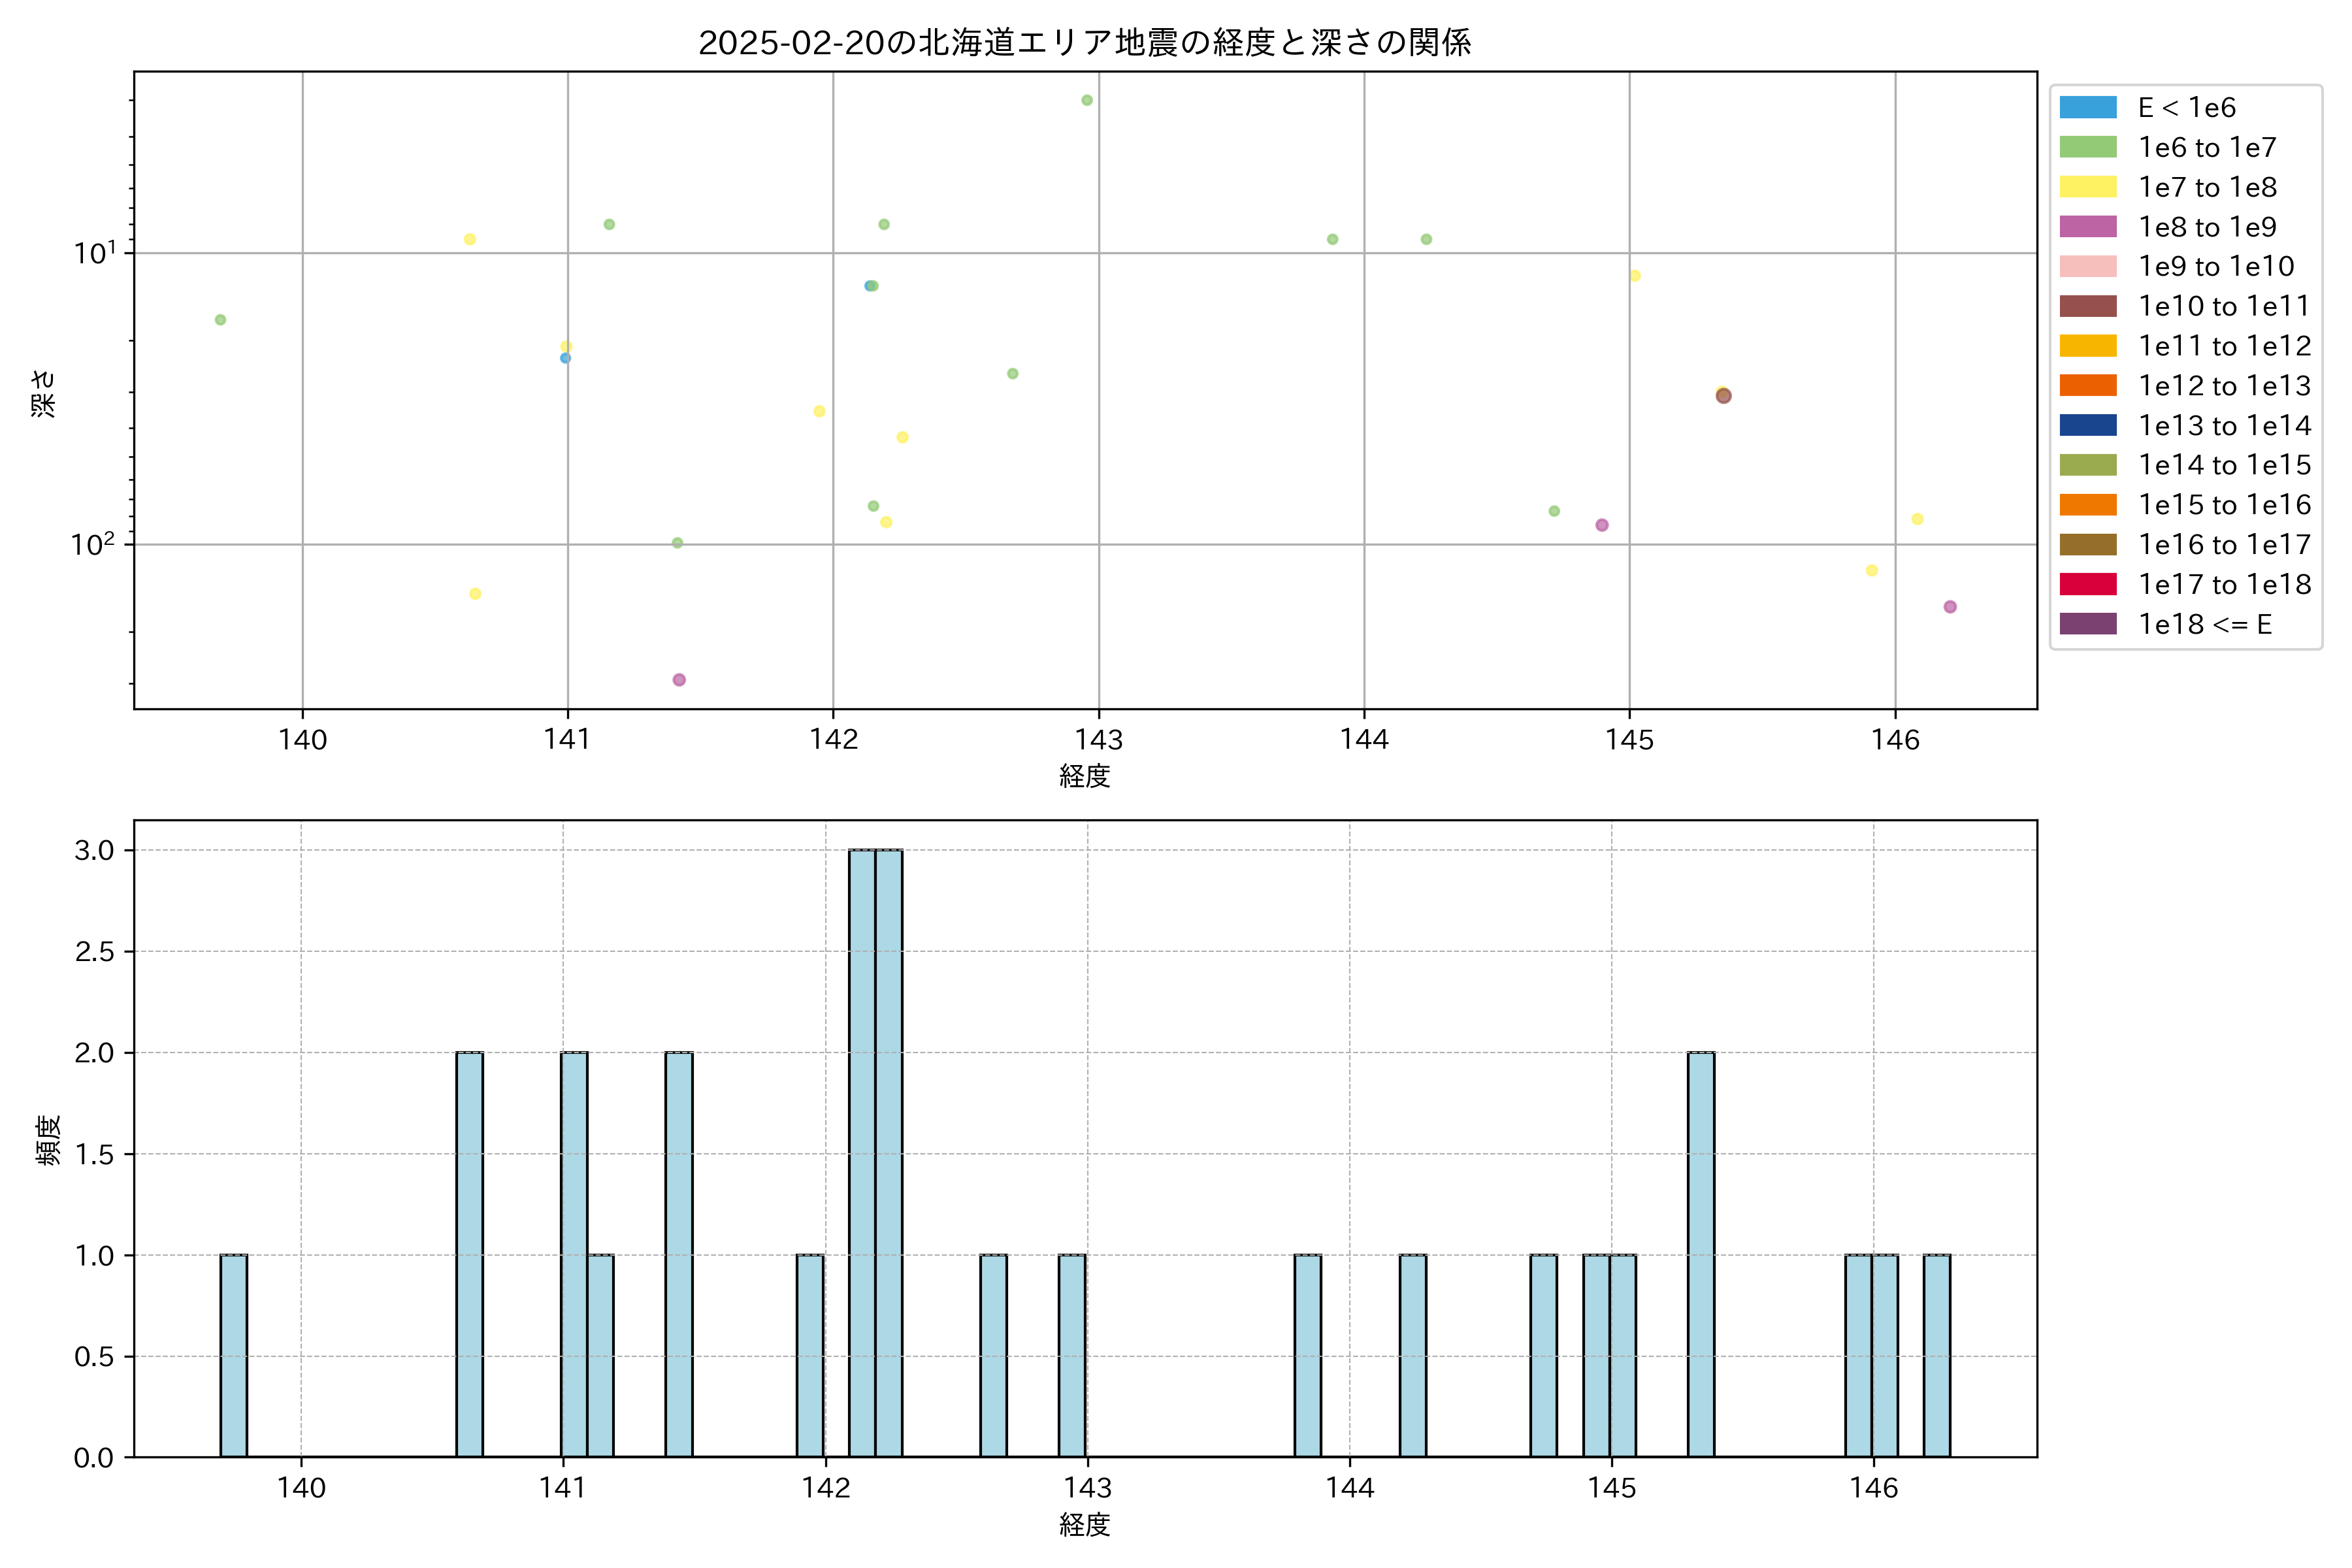Click the brown 1e10 to 1e11 swatch
The image size is (2352, 1568).
(2087, 306)
